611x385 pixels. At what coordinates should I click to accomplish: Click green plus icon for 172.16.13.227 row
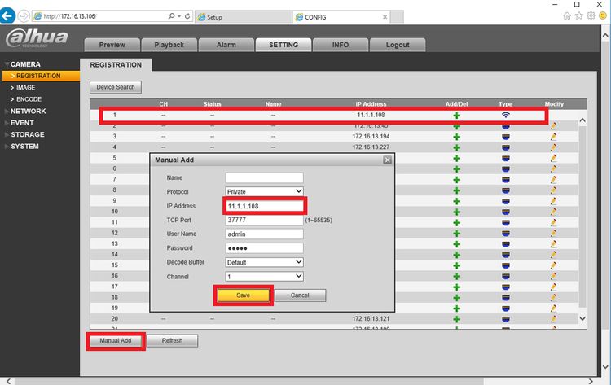point(457,147)
